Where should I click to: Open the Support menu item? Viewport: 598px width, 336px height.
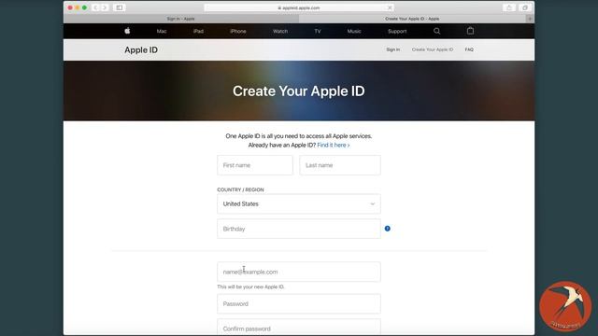[397, 31]
